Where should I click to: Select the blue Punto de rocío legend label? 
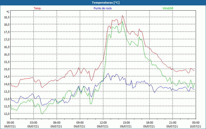pos(102,8)
